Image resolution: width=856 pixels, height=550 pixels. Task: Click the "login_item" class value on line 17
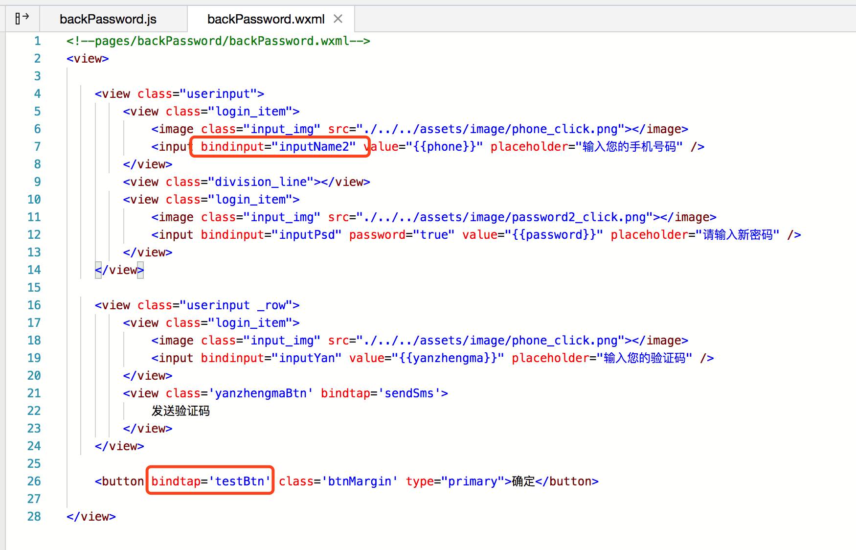click(x=250, y=323)
